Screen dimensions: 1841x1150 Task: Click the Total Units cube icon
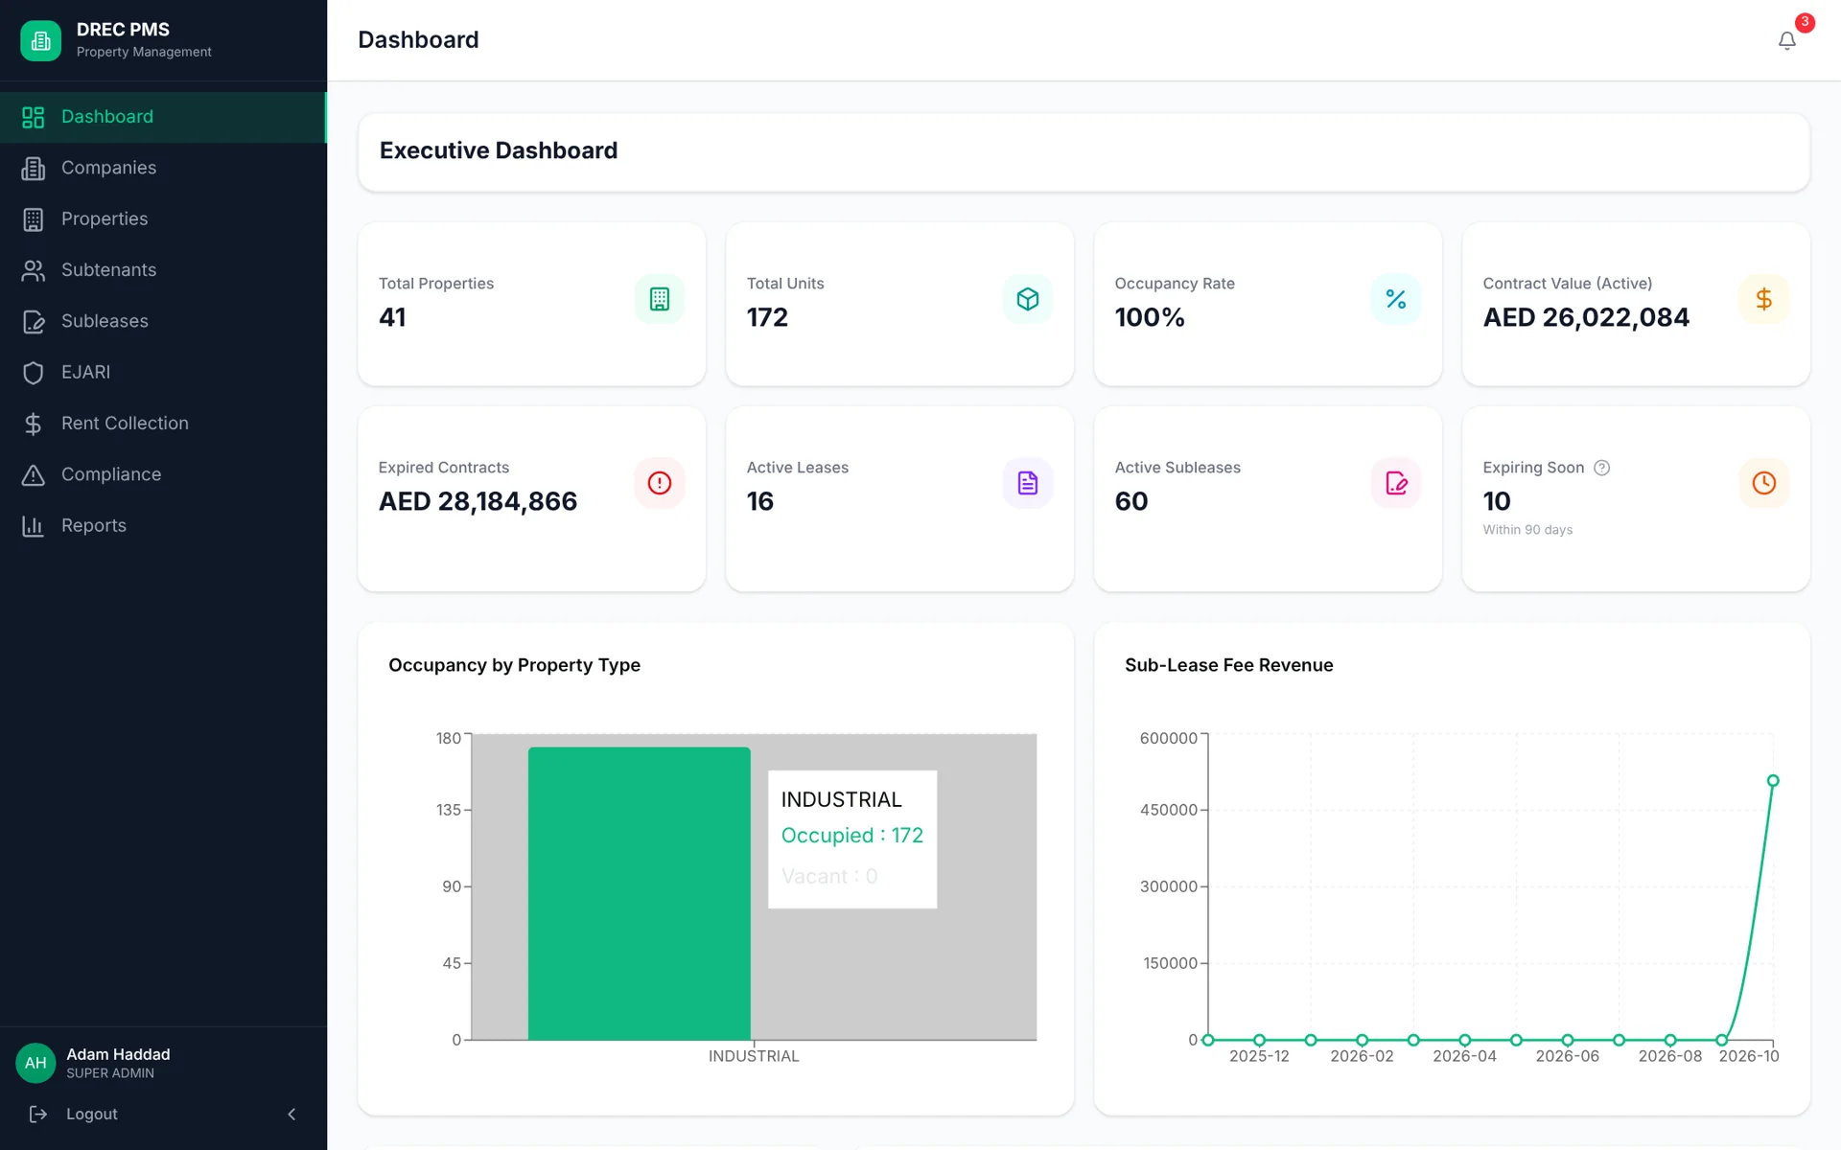click(x=1028, y=299)
